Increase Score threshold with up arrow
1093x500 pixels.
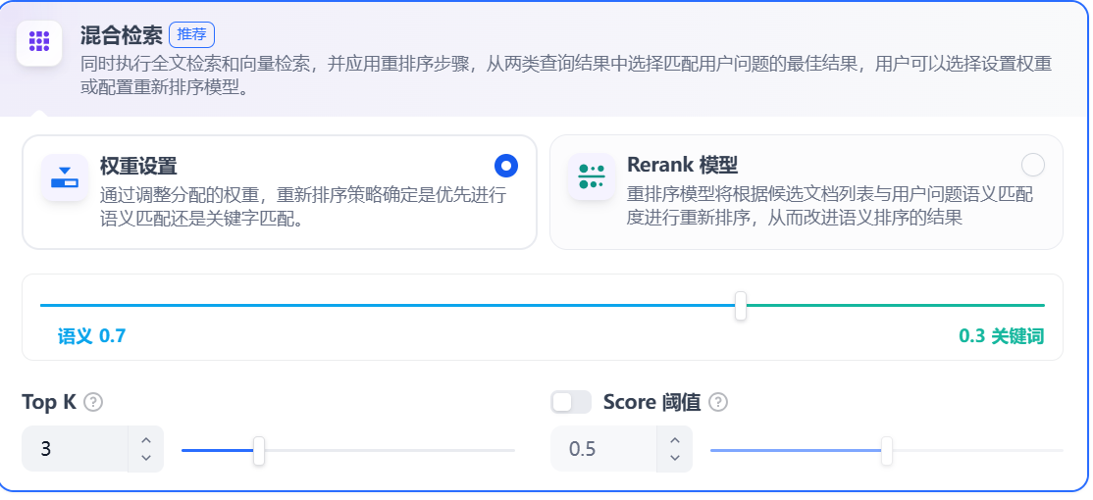pyautogui.click(x=675, y=440)
